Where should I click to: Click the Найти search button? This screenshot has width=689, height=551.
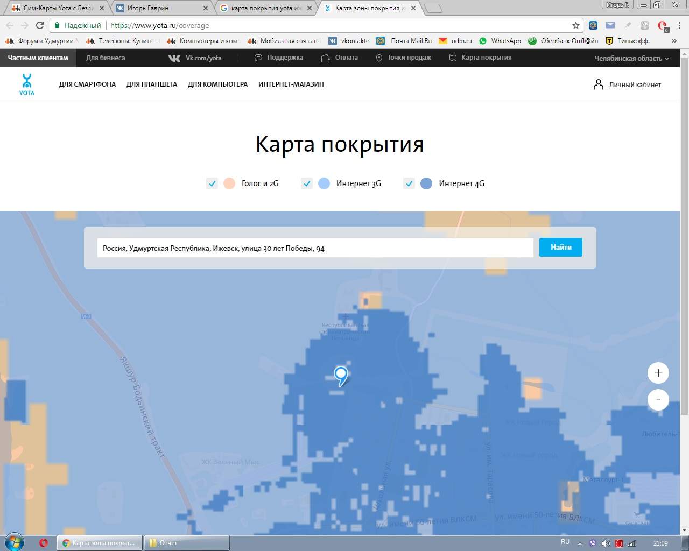coord(561,247)
